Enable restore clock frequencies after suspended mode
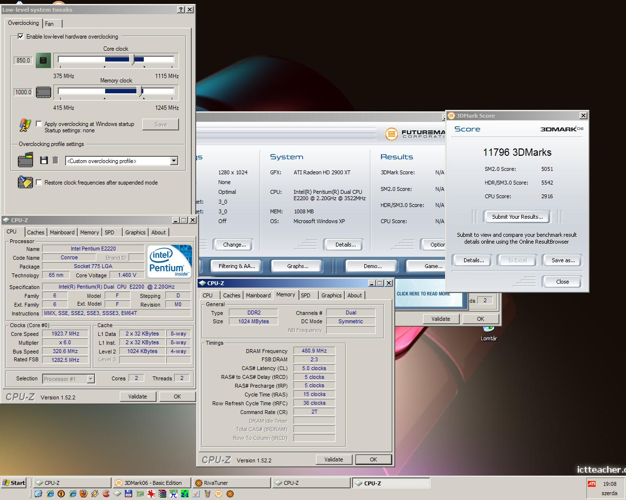 (39, 182)
